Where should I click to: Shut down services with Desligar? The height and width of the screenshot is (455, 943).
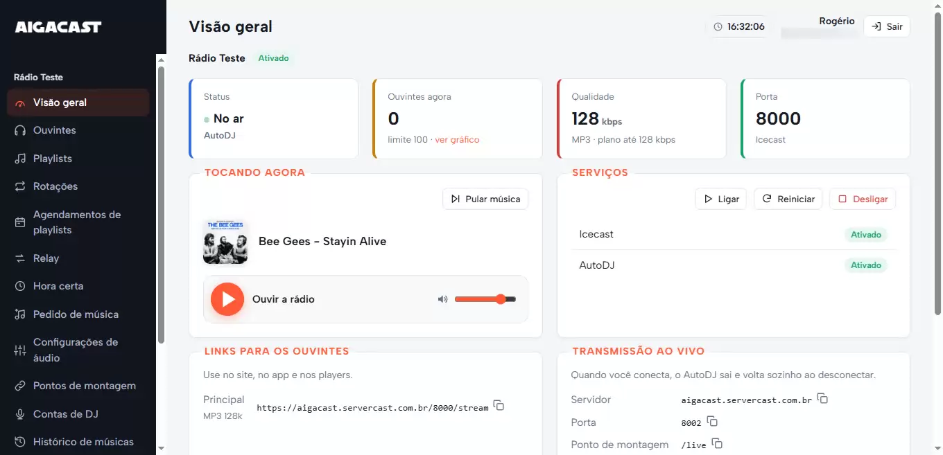tap(863, 199)
